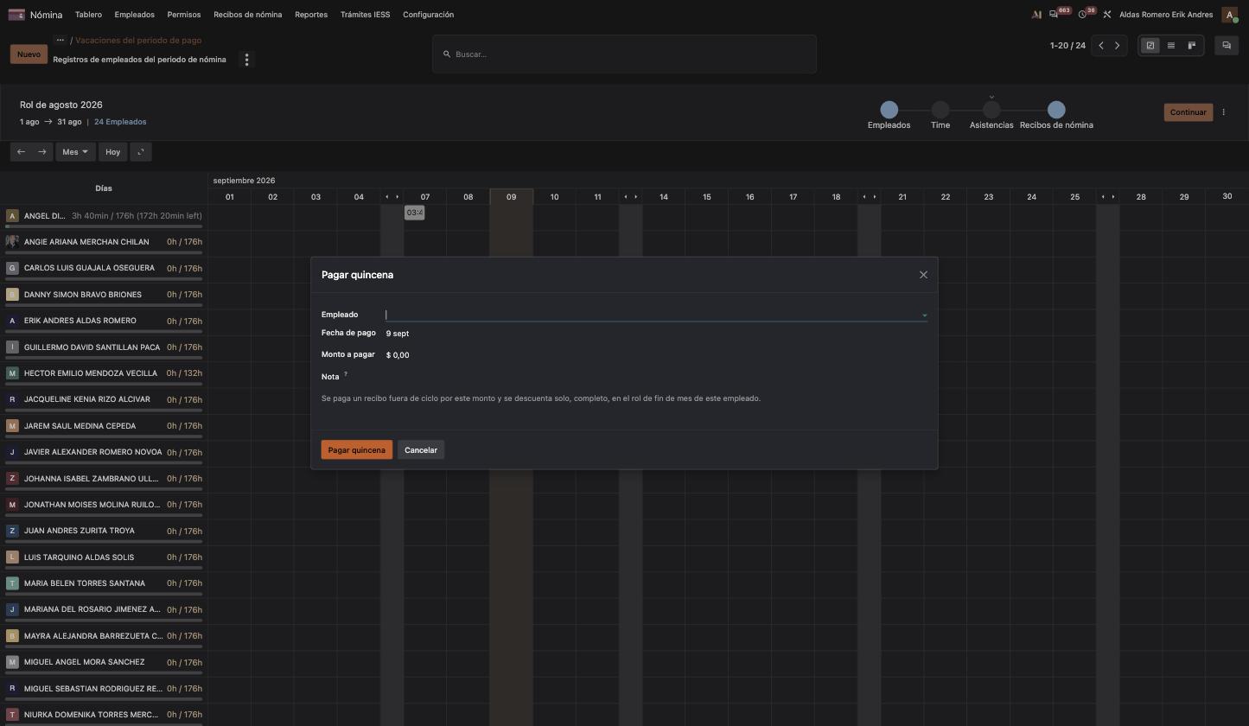Open the Tablero menu
Viewport: 1249px width, 726px height.
88,15
